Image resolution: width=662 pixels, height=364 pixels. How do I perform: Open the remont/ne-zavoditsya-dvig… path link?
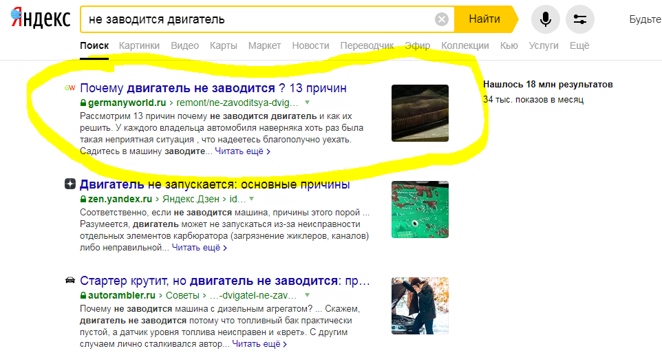pos(237,103)
